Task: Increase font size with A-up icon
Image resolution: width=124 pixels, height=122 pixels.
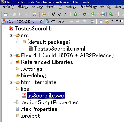Action: coord(53,14)
